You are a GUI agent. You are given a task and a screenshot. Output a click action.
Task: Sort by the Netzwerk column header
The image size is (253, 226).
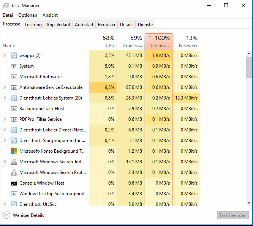click(x=187, y=42)
